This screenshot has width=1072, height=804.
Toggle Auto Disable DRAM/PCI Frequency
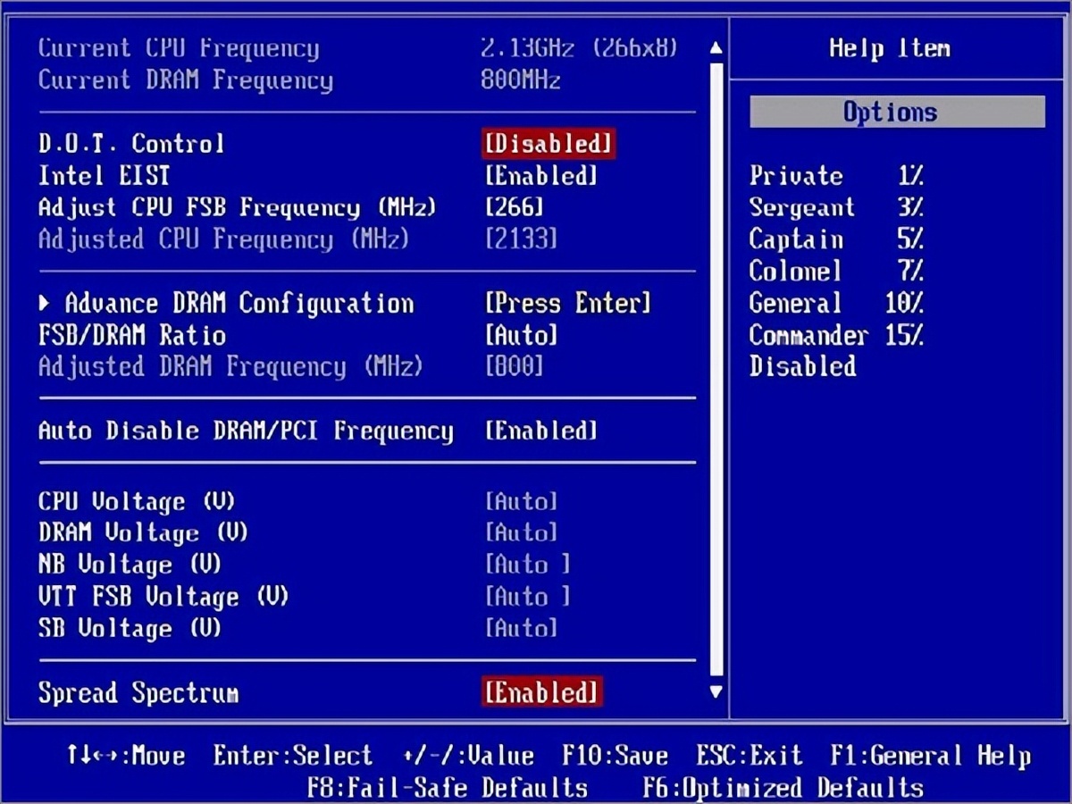click(541, 431)
